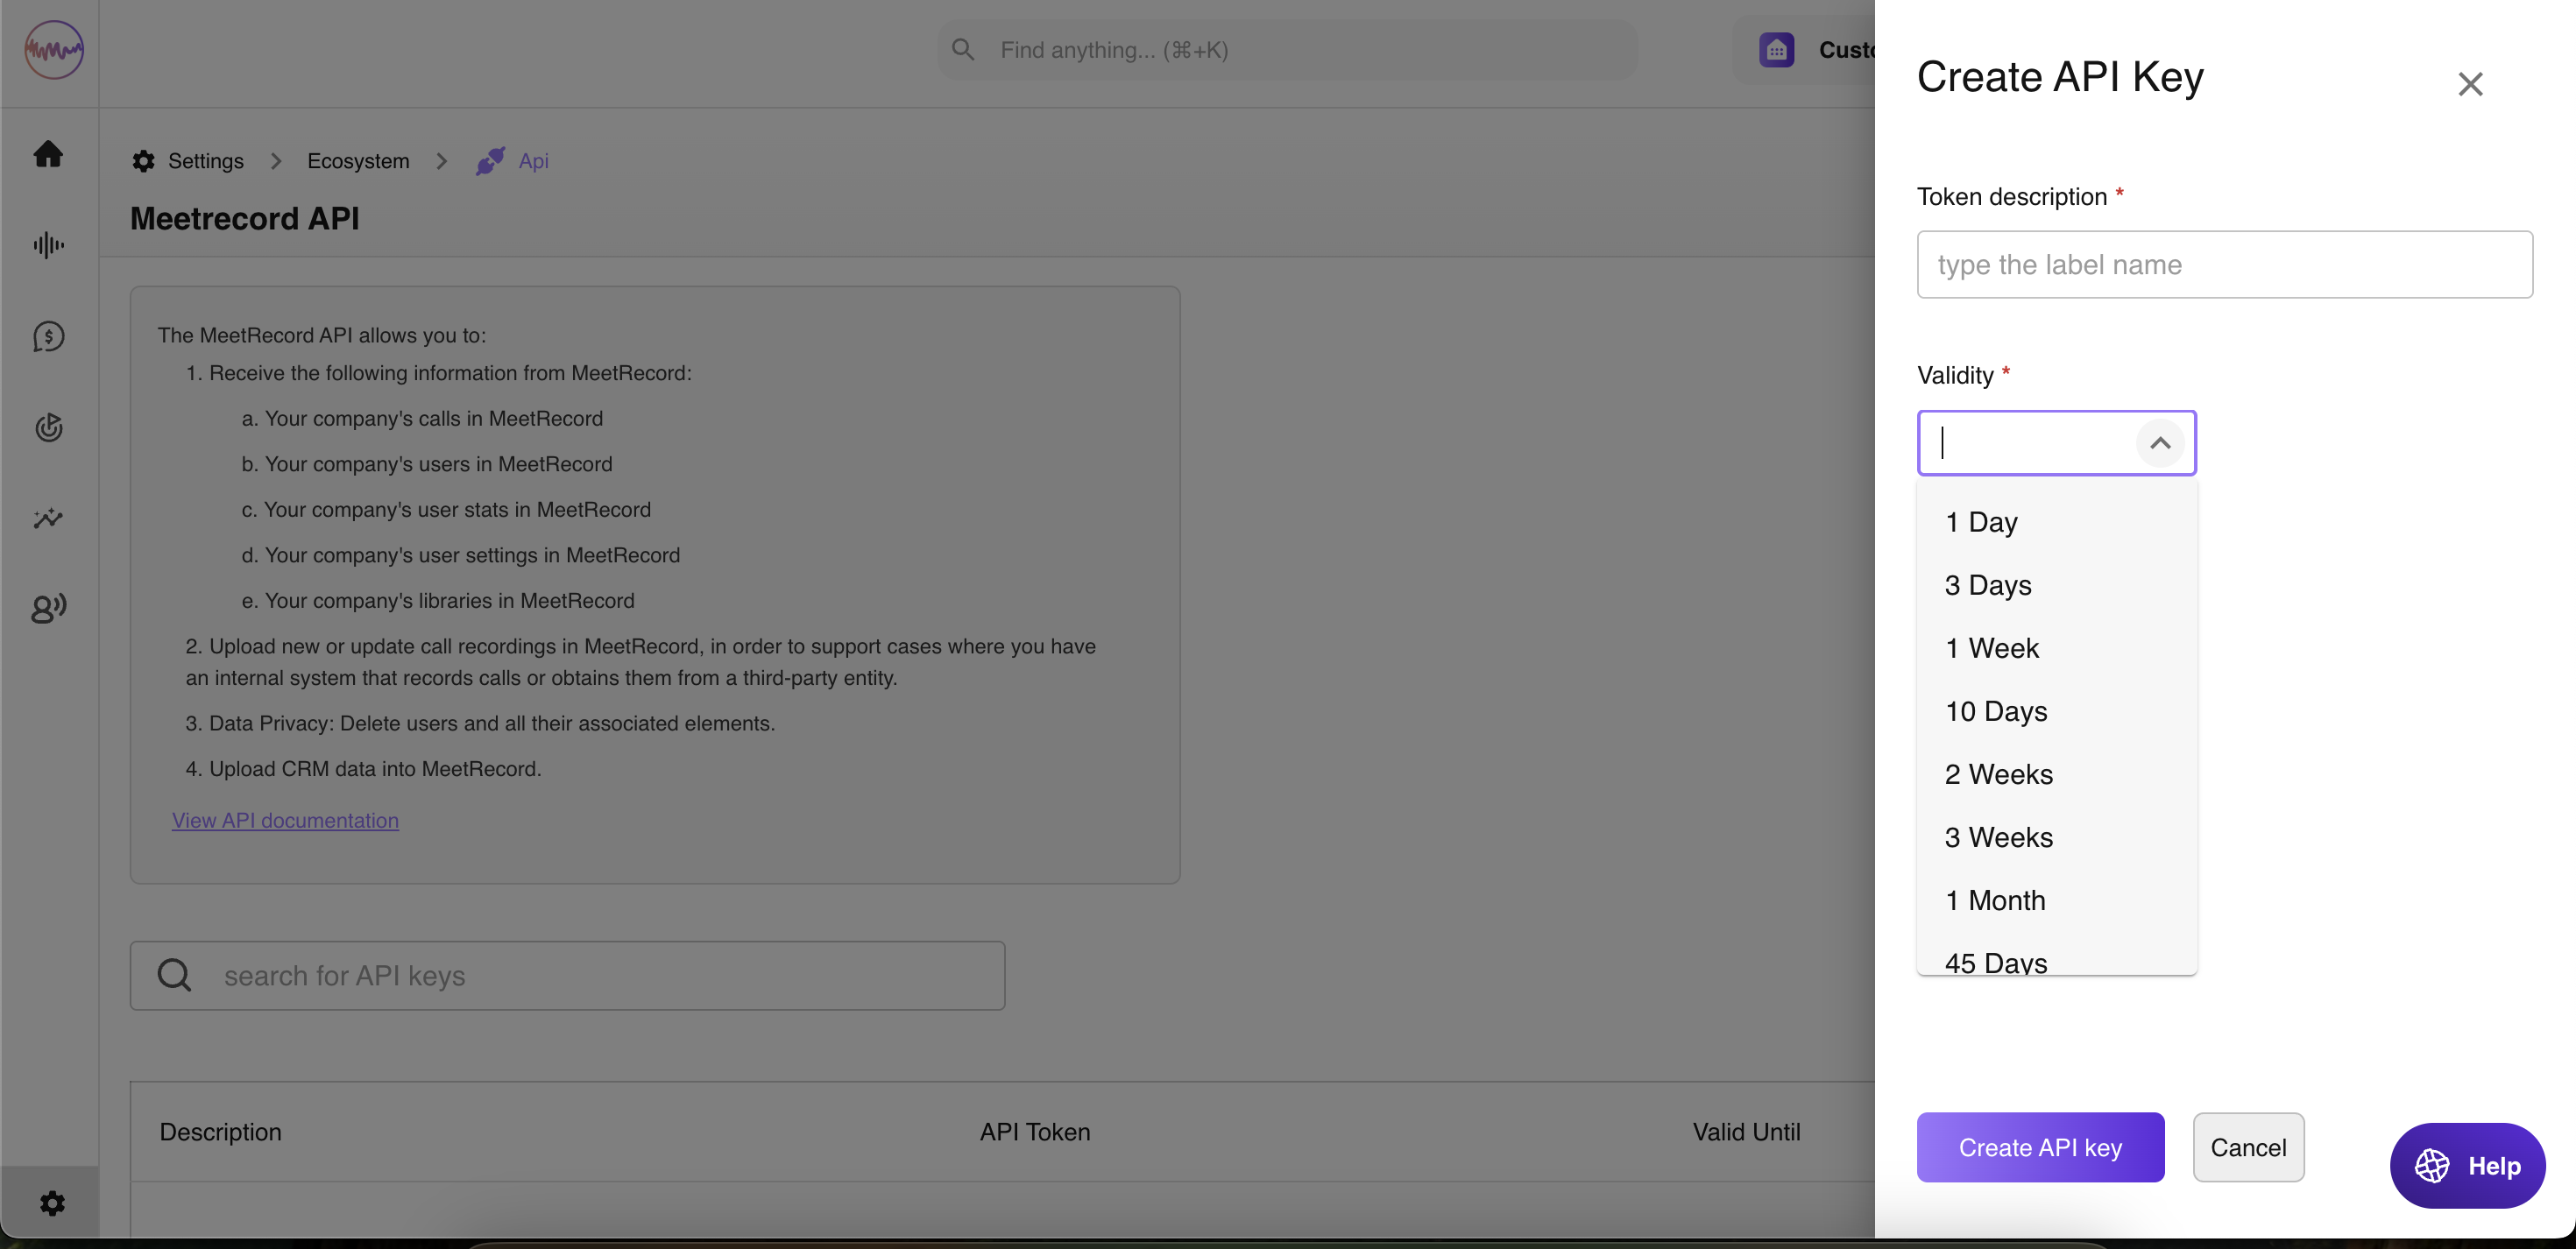Click the Cancel button
Screen dimensions: 2576x1249
pyautogui.click(x=2247, y=1147)
